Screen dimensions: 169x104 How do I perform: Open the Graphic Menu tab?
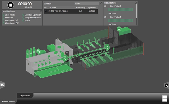click(x=25, y=96)
